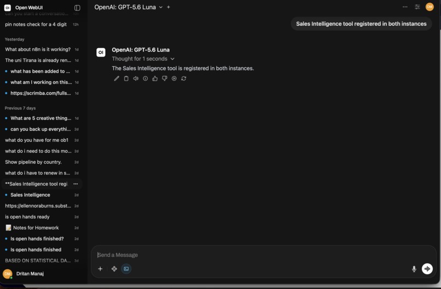
Task: Open the 'Sales Intelligence' chat
Action: pos(42,195)
